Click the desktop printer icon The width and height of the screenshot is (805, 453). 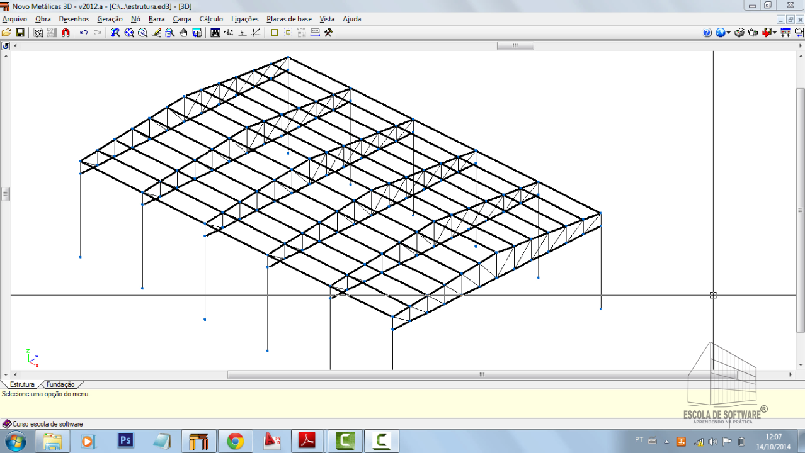click(739, 33)
